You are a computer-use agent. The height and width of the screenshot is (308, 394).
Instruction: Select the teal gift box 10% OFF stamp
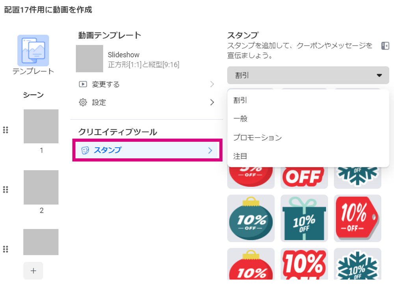[x=304, y=218]
